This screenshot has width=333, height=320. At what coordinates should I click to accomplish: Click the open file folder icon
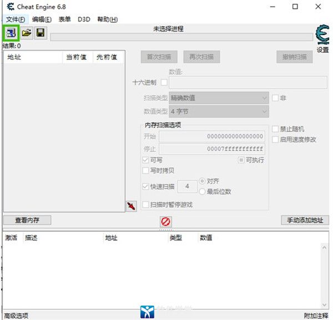point(26,33)
